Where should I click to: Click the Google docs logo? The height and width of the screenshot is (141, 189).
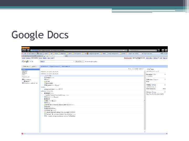pyautogui.click(x=27, y=61)
